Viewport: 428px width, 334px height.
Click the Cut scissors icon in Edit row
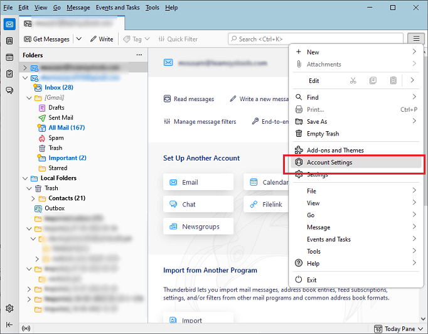point(353,80)
